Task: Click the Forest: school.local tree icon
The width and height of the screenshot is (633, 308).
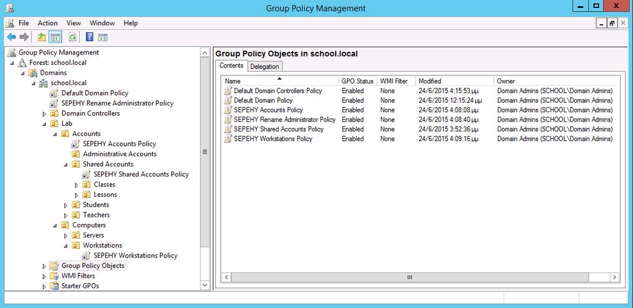Action: [22, 62]
